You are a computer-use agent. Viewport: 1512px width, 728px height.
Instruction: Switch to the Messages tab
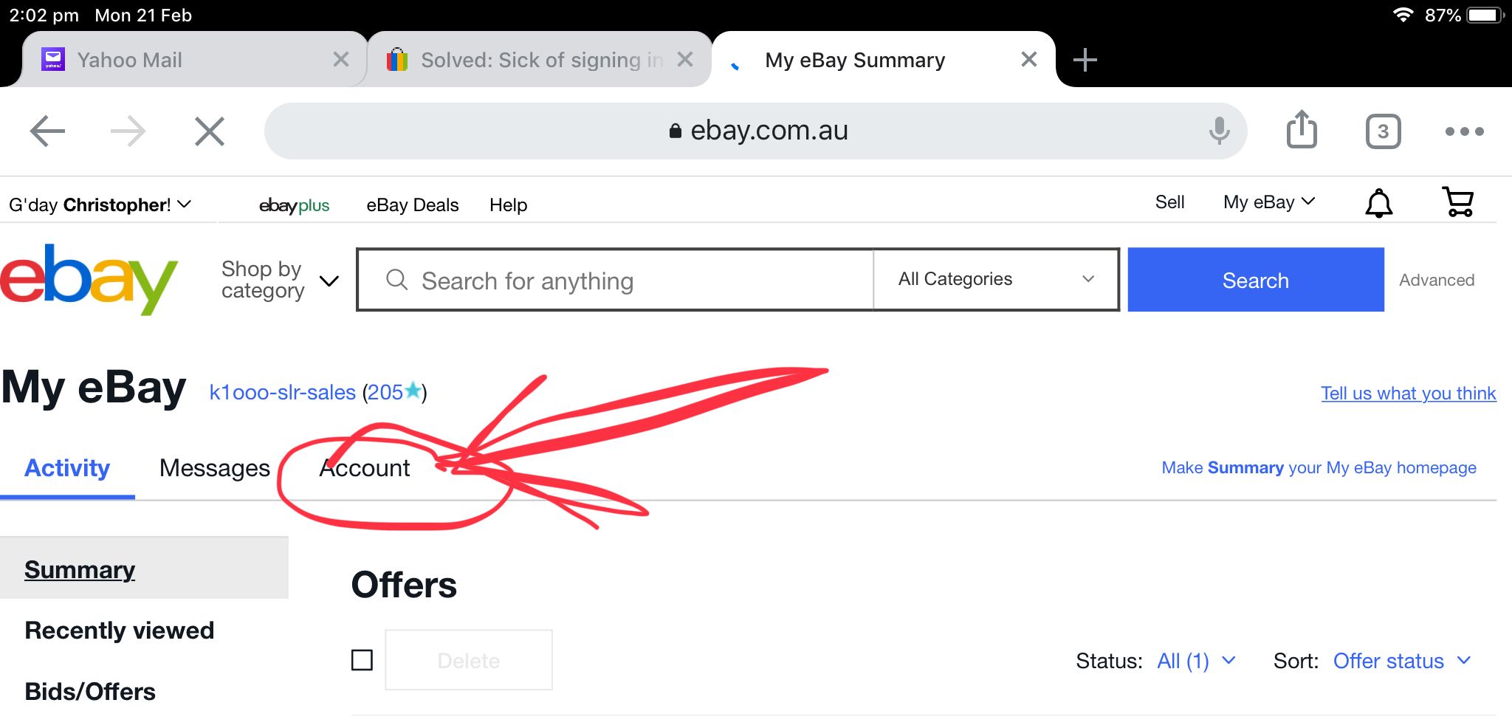214,468
